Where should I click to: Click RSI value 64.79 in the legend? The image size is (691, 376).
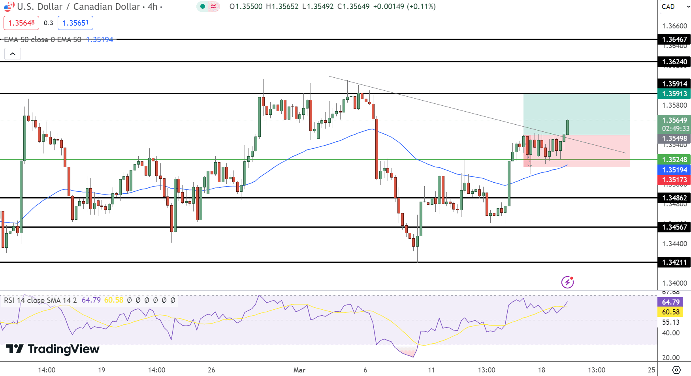(x=91, y=300)
